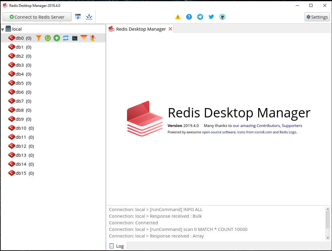This screenshot has height=251, width=332.
Task: Click the red Redis icon beside db10
Action: pos(12,128)
